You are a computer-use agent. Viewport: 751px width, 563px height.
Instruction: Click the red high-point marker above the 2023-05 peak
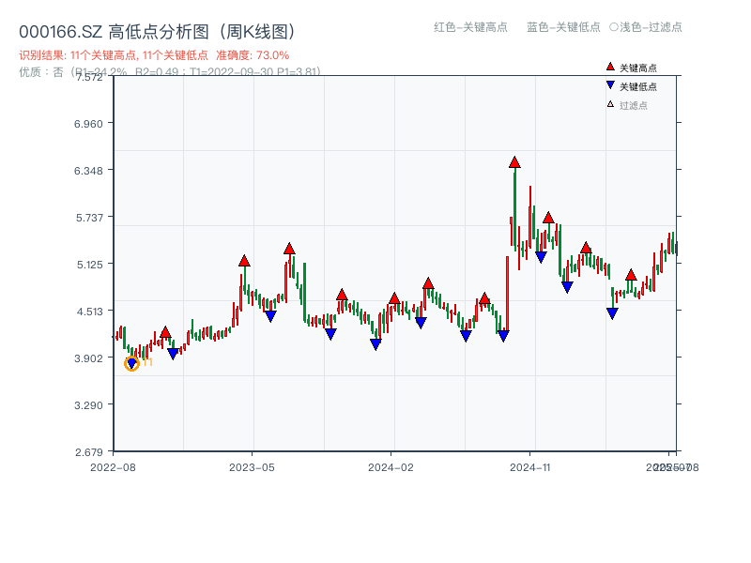[x=244, y=263]
